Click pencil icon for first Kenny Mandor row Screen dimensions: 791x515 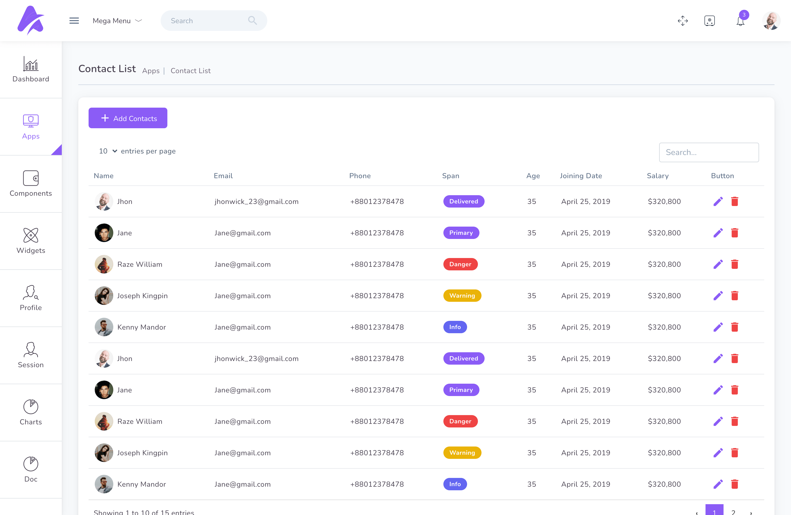[718, 327]
